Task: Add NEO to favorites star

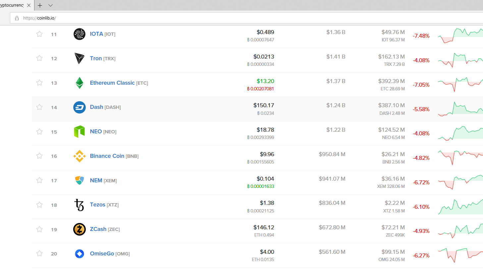Action: coord(39,132)
